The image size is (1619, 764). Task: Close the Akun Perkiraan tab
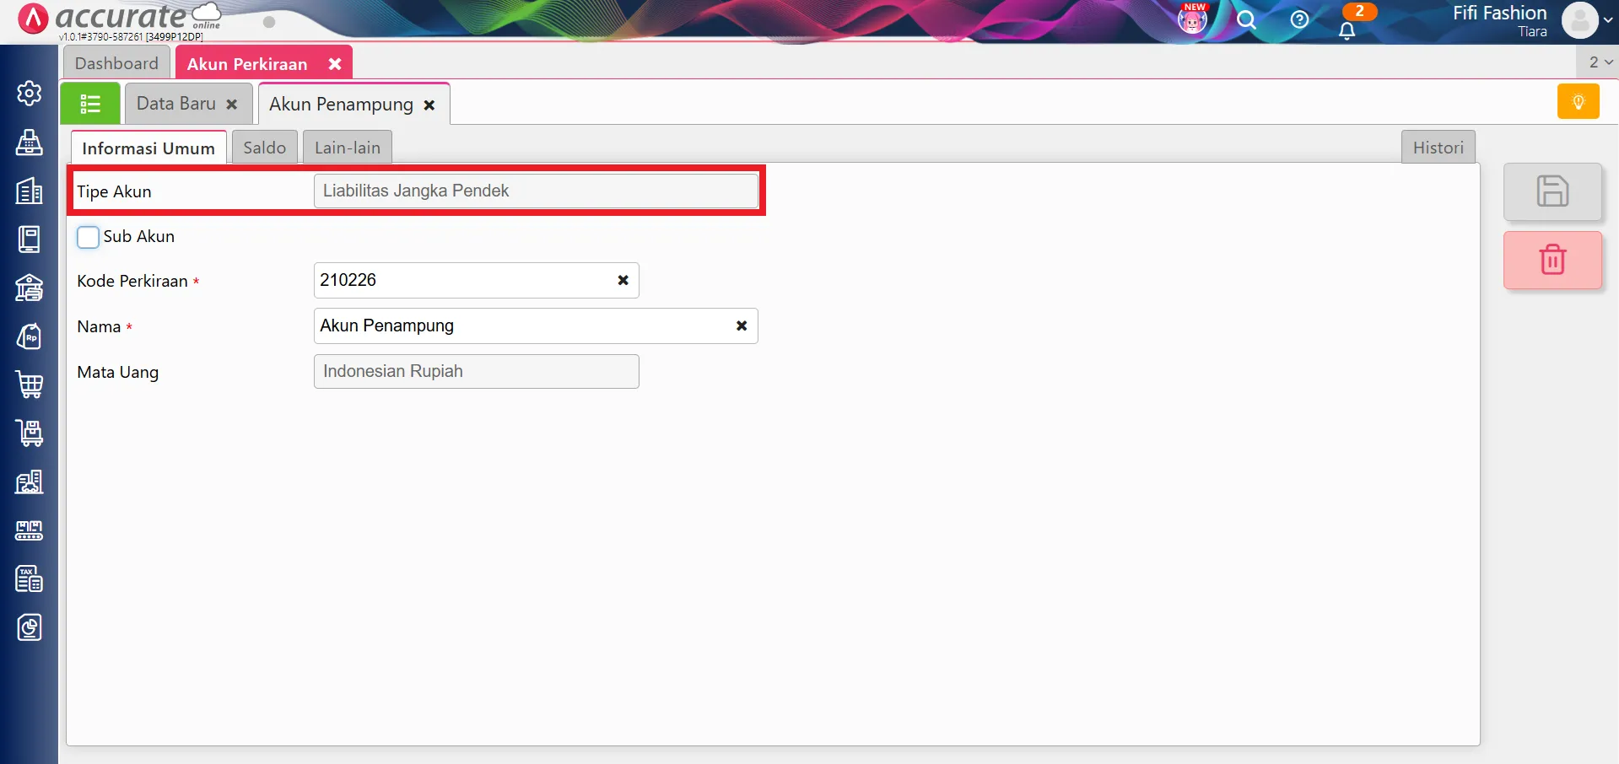pyautogui.click(x=335, y=64)
